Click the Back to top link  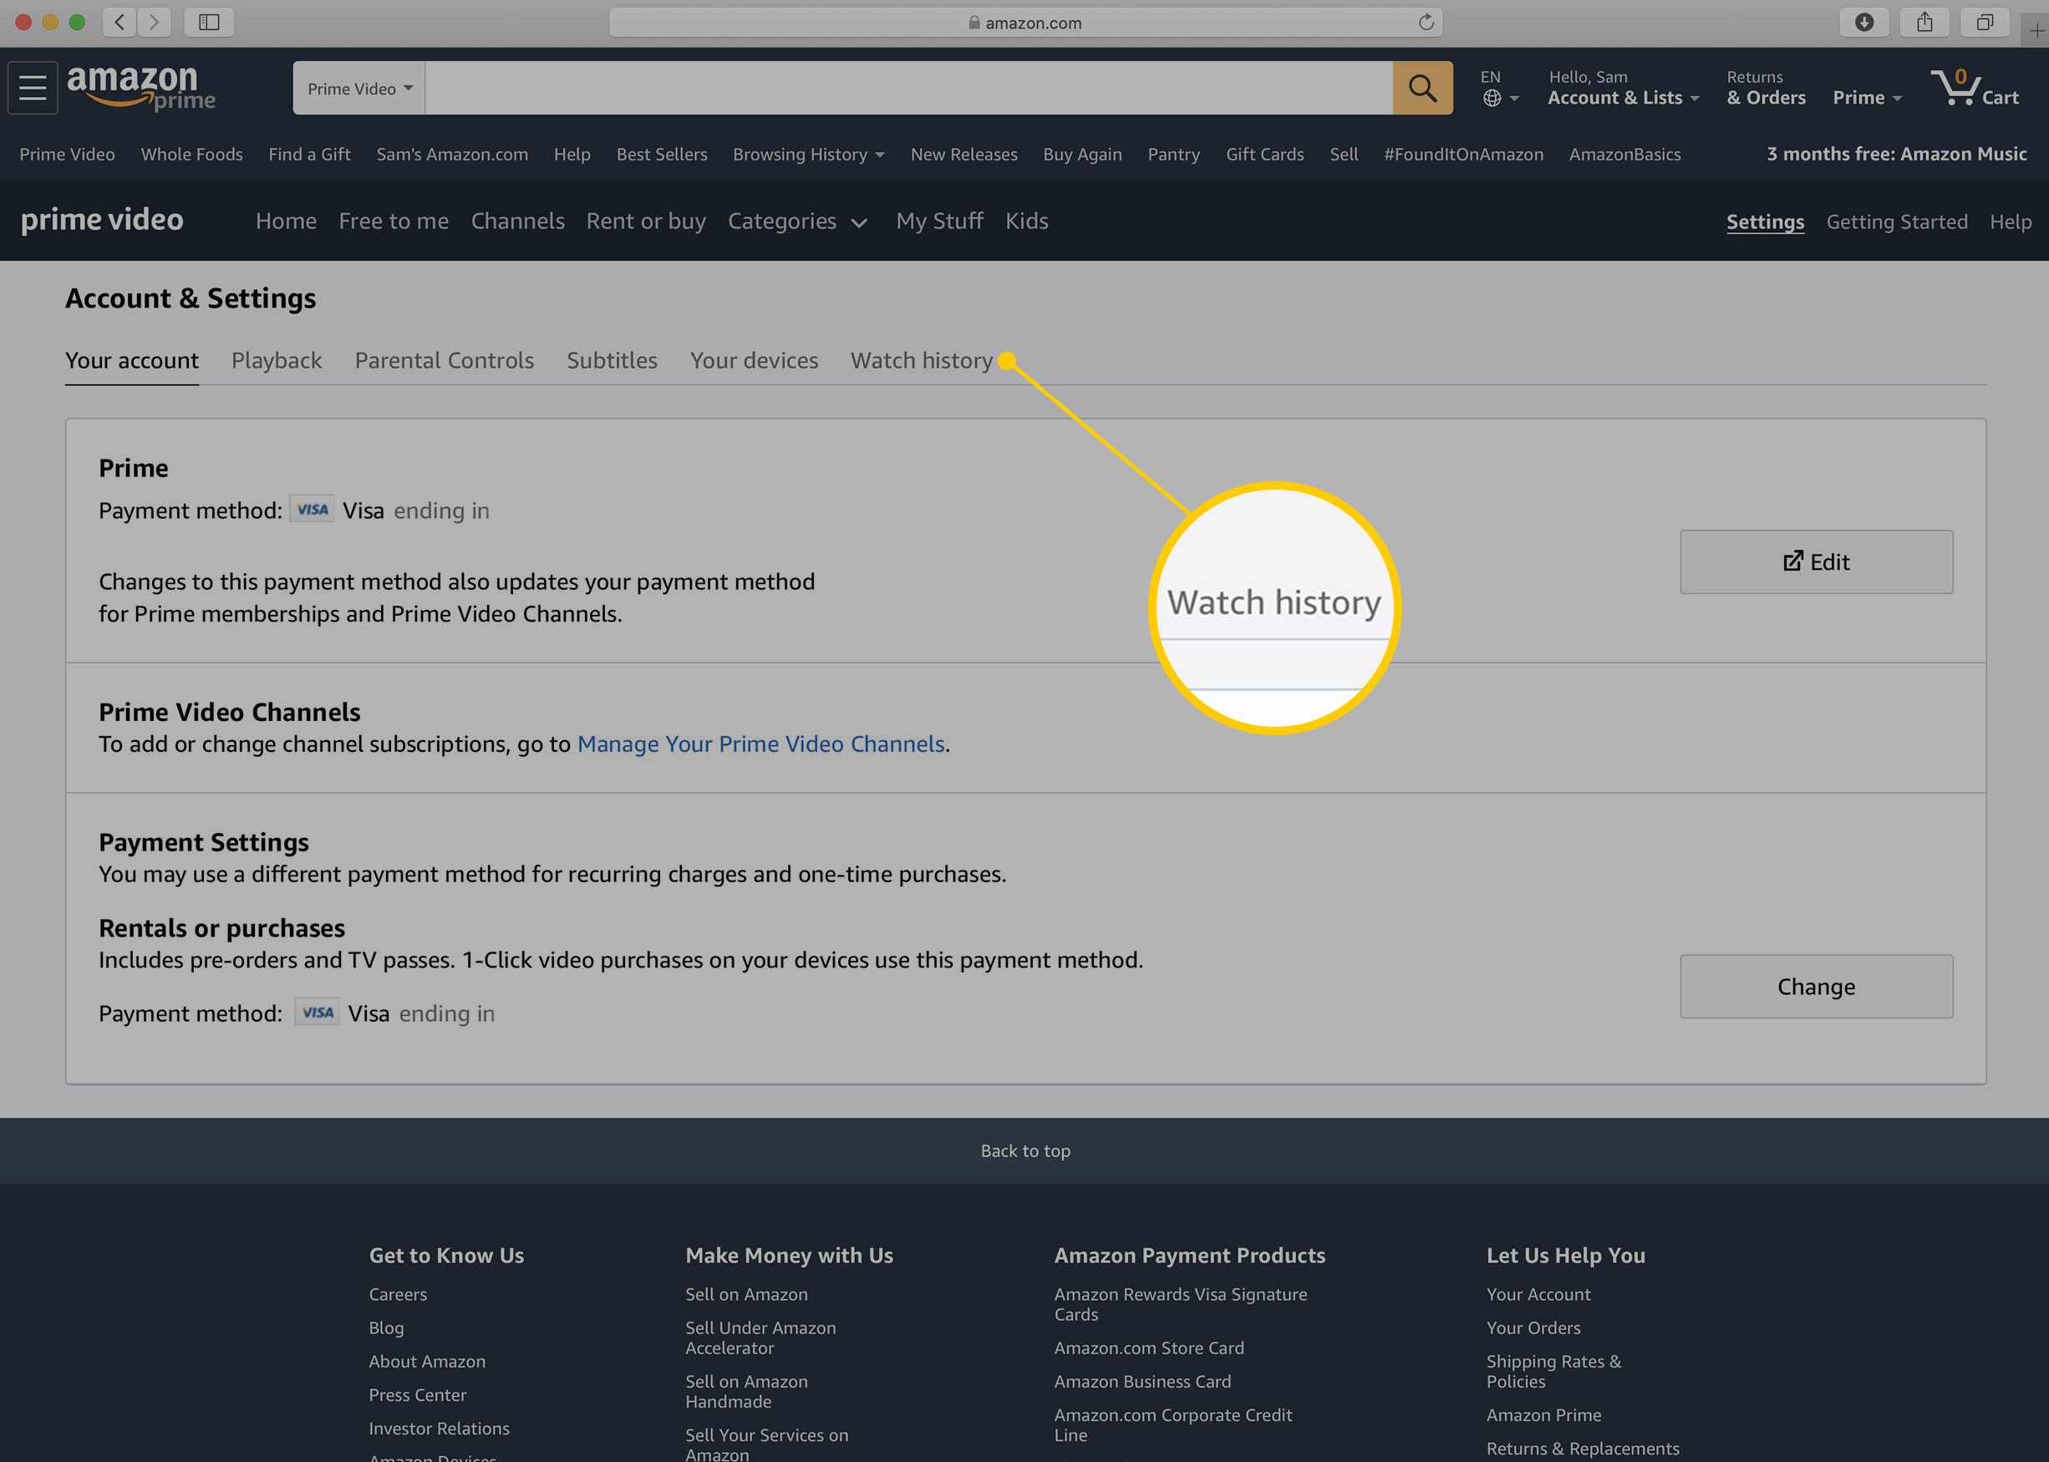pyautogui.click(x=1024, y=1150)
